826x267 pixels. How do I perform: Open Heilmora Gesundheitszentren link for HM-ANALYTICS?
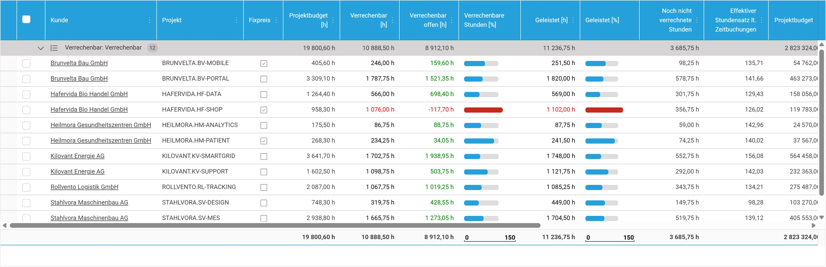coord(101,125)
